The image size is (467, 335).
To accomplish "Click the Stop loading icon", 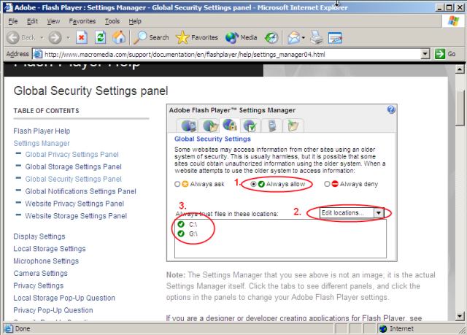I will pyautogui.click(x=81, y=37).
